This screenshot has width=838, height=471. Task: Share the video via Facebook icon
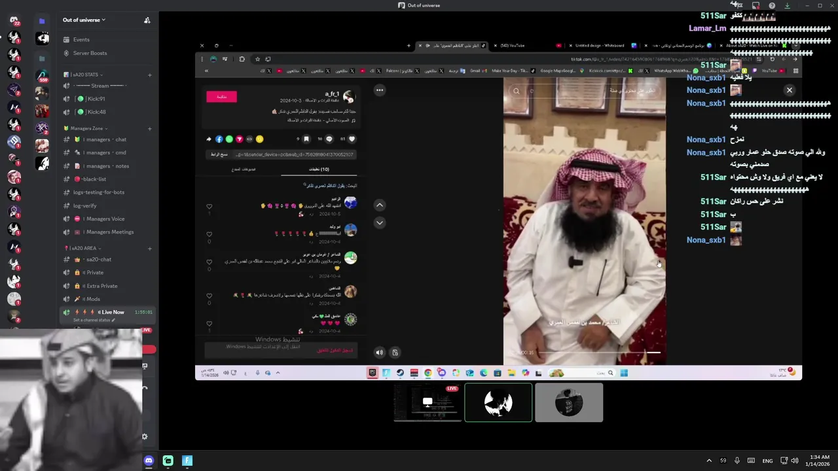[219, 139]
